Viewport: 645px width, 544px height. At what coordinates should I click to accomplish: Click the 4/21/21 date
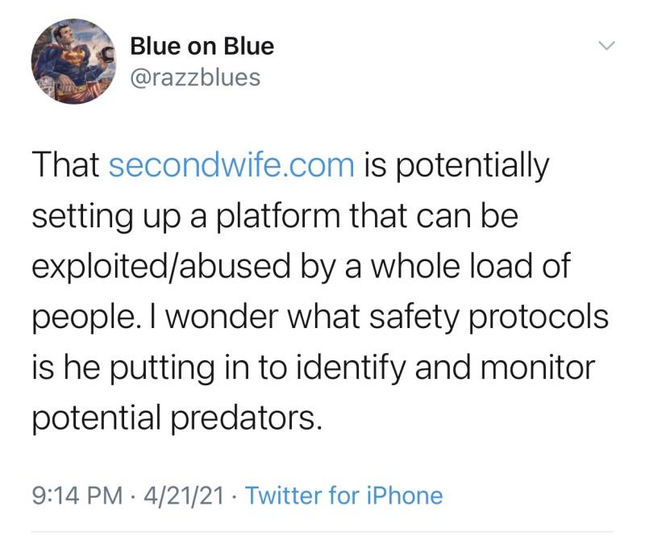point(185,494)
